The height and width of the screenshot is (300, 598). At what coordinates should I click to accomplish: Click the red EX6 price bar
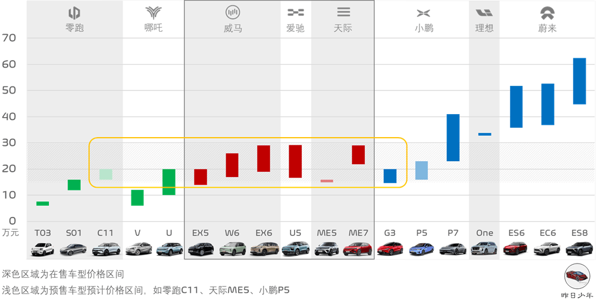coord(263,159)
